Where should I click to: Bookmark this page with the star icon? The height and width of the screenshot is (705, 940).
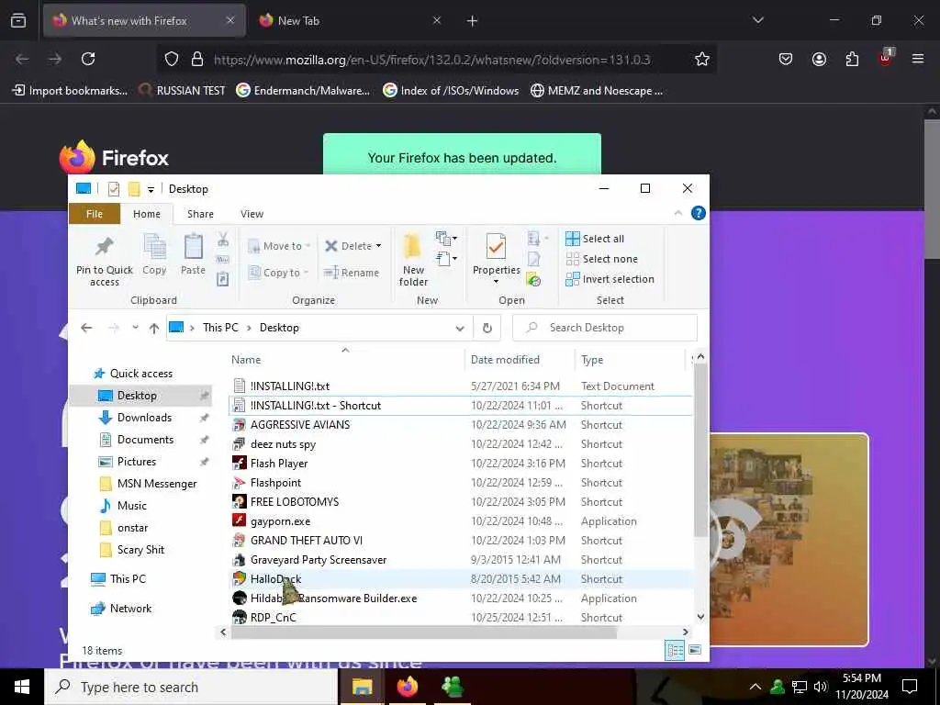[702, 59]
